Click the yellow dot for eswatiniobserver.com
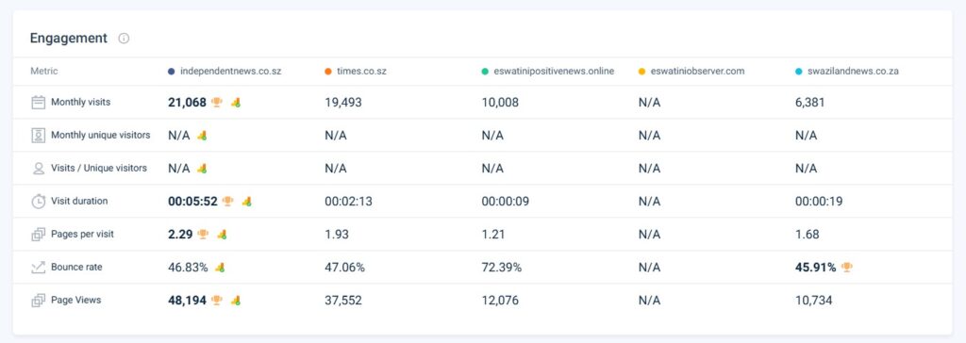This screenshot has height=343, width=966. tap(641, 72)
